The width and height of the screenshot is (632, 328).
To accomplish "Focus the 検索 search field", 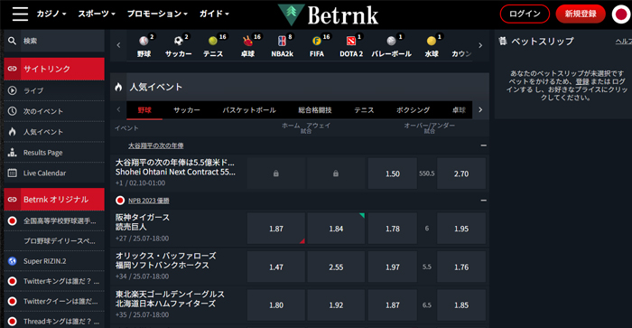I will point(63,41).
